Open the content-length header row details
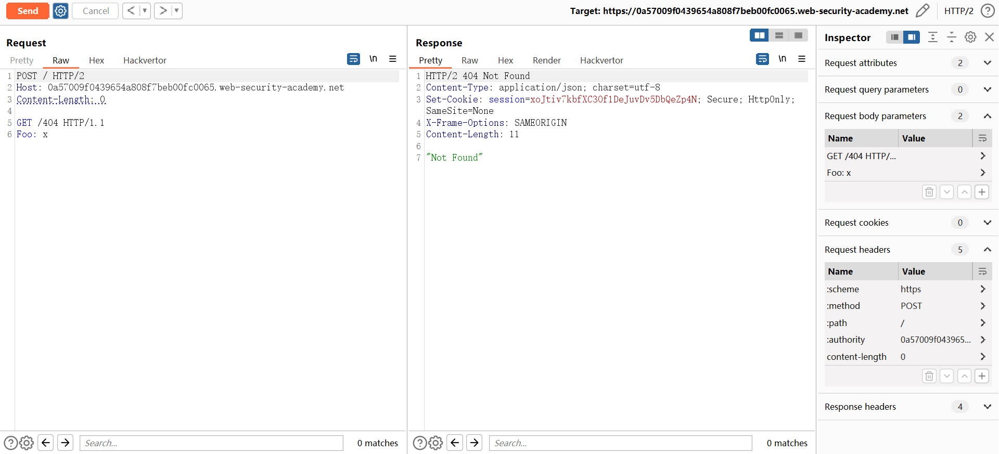 982,357
